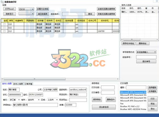The width and height of the screenshot is (159, 117).
Task: Click the 详细地址 address field
Action: [35, 105]
